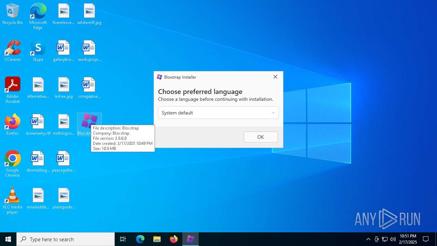Screen dimensions: 437x246
Task: Open Microsoft Edge from the taskbar
Action: coord(140,239)
